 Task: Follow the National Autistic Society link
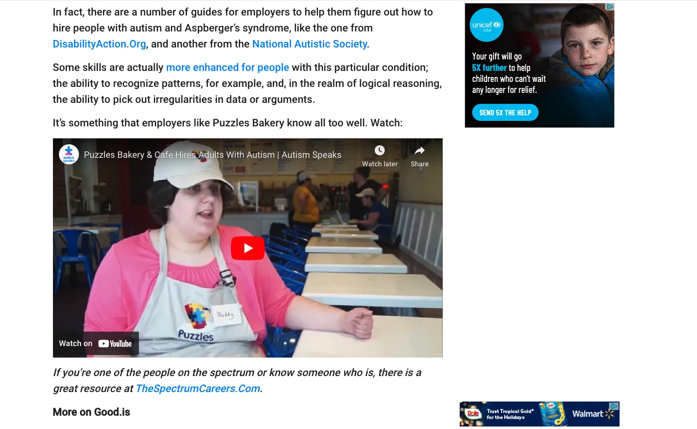pos(310,44)
